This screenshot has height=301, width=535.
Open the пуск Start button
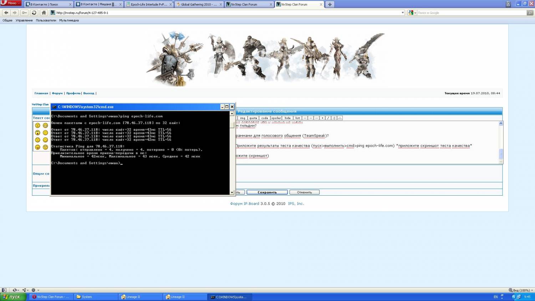point(13,297)
